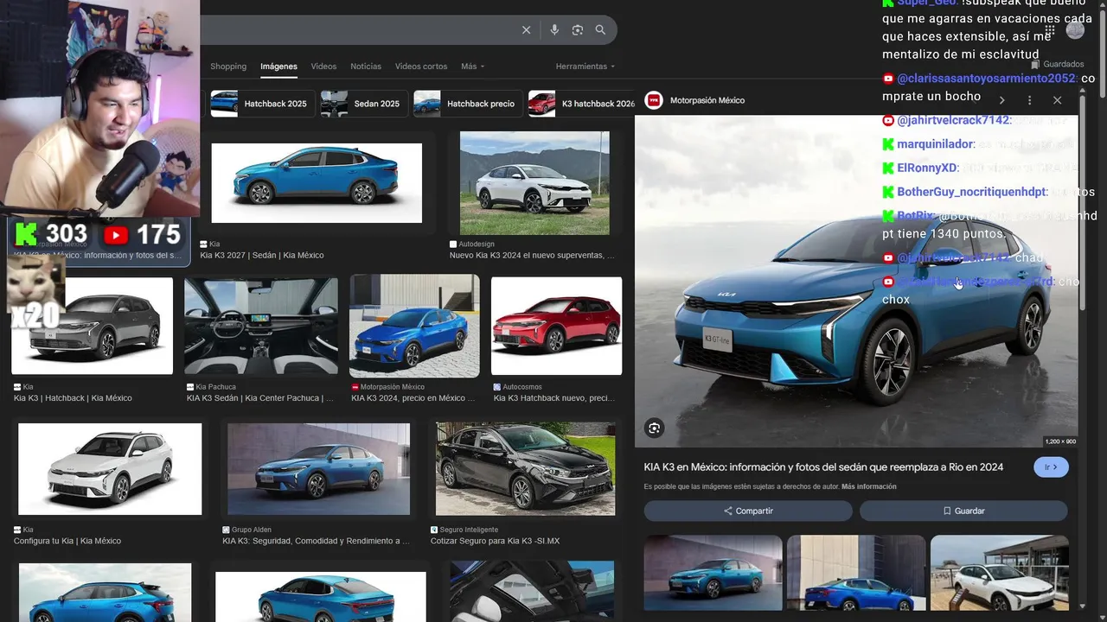This screenshot has height=622, width=1107.
Task: Click chat username marquinilador
Action: click(937, 144)
